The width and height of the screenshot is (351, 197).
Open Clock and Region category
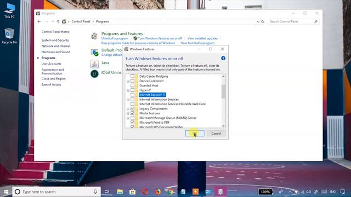tap(54, 79)
